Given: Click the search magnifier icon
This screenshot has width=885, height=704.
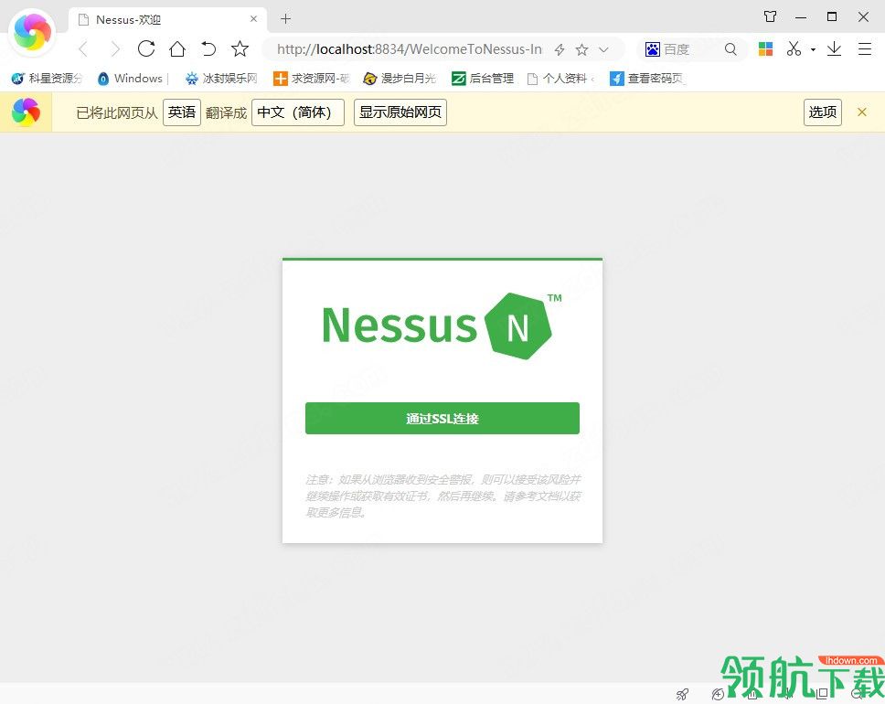Looking at the screenshot, I should coord(730,49).
